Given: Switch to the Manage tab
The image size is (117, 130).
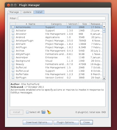Looking at the screenshot, I should click(x=14, y=12).
